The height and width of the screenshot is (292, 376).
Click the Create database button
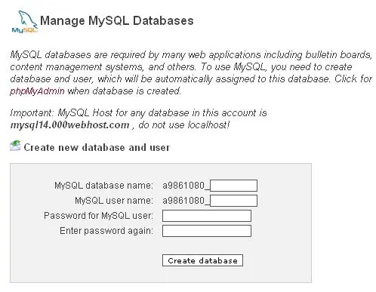pos(202,260)
